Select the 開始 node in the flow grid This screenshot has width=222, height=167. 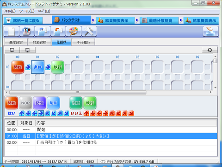(x=18, y=67)
